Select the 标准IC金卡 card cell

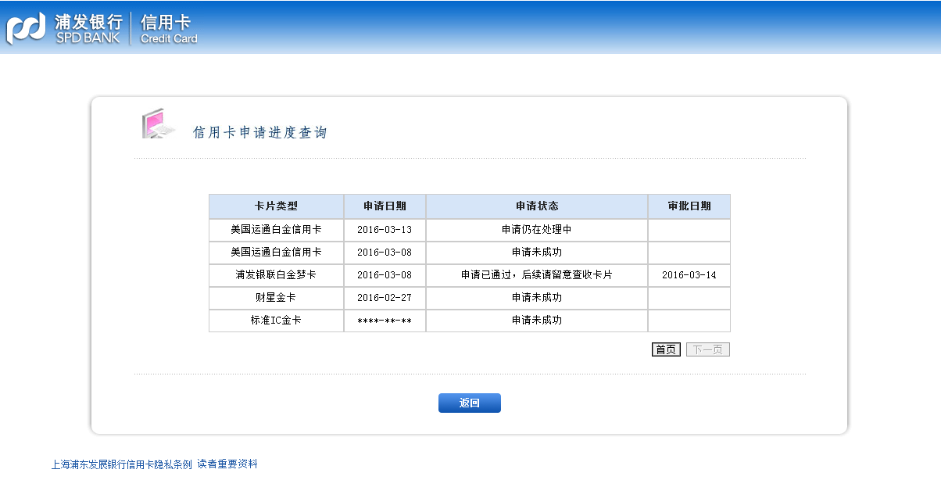[x=276, y=321]
